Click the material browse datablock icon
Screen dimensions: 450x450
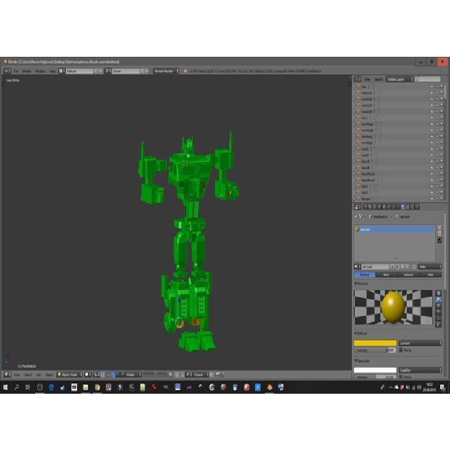(358, 267)
